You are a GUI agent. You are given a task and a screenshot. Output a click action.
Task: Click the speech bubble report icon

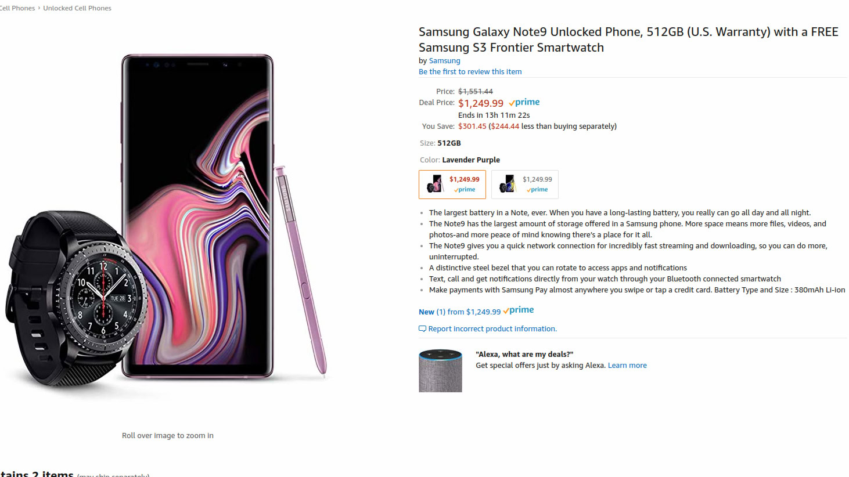tap(422, 329)
